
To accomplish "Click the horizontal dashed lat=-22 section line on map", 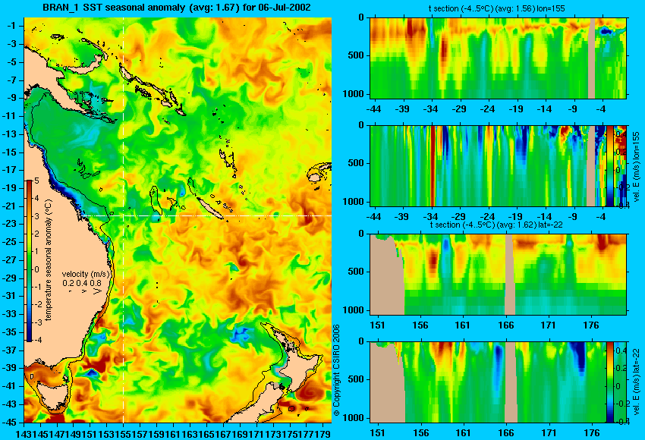I will (206, 215).
